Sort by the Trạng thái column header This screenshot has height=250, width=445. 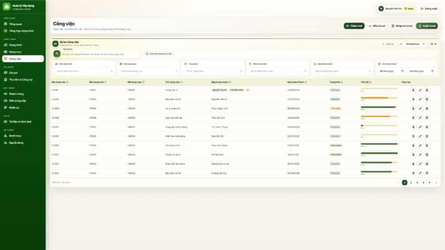(335, 82)
